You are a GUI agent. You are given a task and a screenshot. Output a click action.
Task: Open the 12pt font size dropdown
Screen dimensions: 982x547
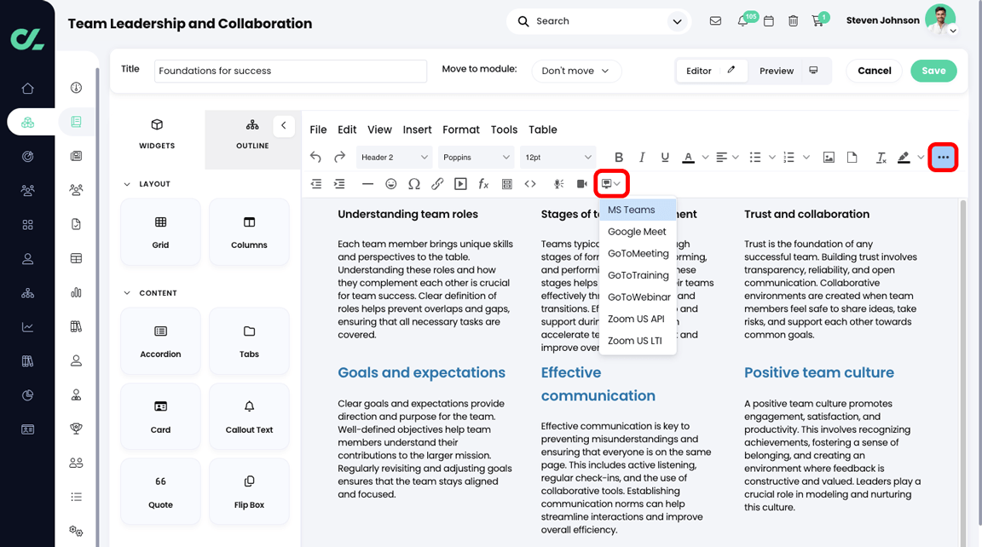click(558, 157)
